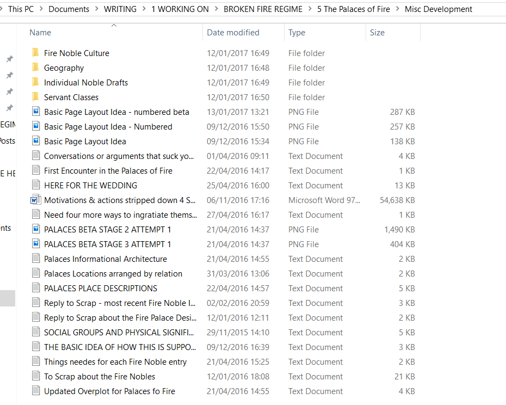506x405 pixels.
Task: Go to BROKEN FIRE REGIME breadcrumb
Action: (x=263, y=9)
